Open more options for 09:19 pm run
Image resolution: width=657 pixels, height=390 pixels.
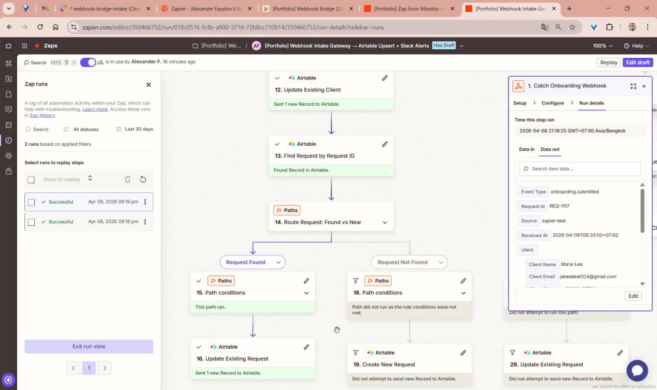[145, 202]
